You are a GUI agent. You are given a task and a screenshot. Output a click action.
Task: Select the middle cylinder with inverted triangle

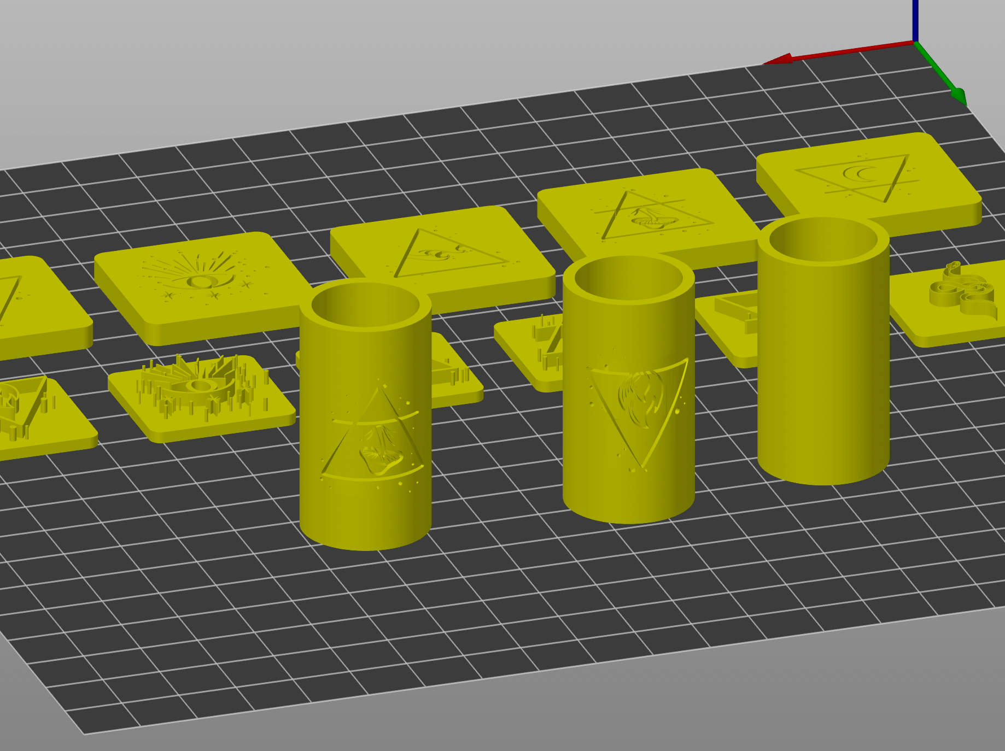tap(628, 415)
